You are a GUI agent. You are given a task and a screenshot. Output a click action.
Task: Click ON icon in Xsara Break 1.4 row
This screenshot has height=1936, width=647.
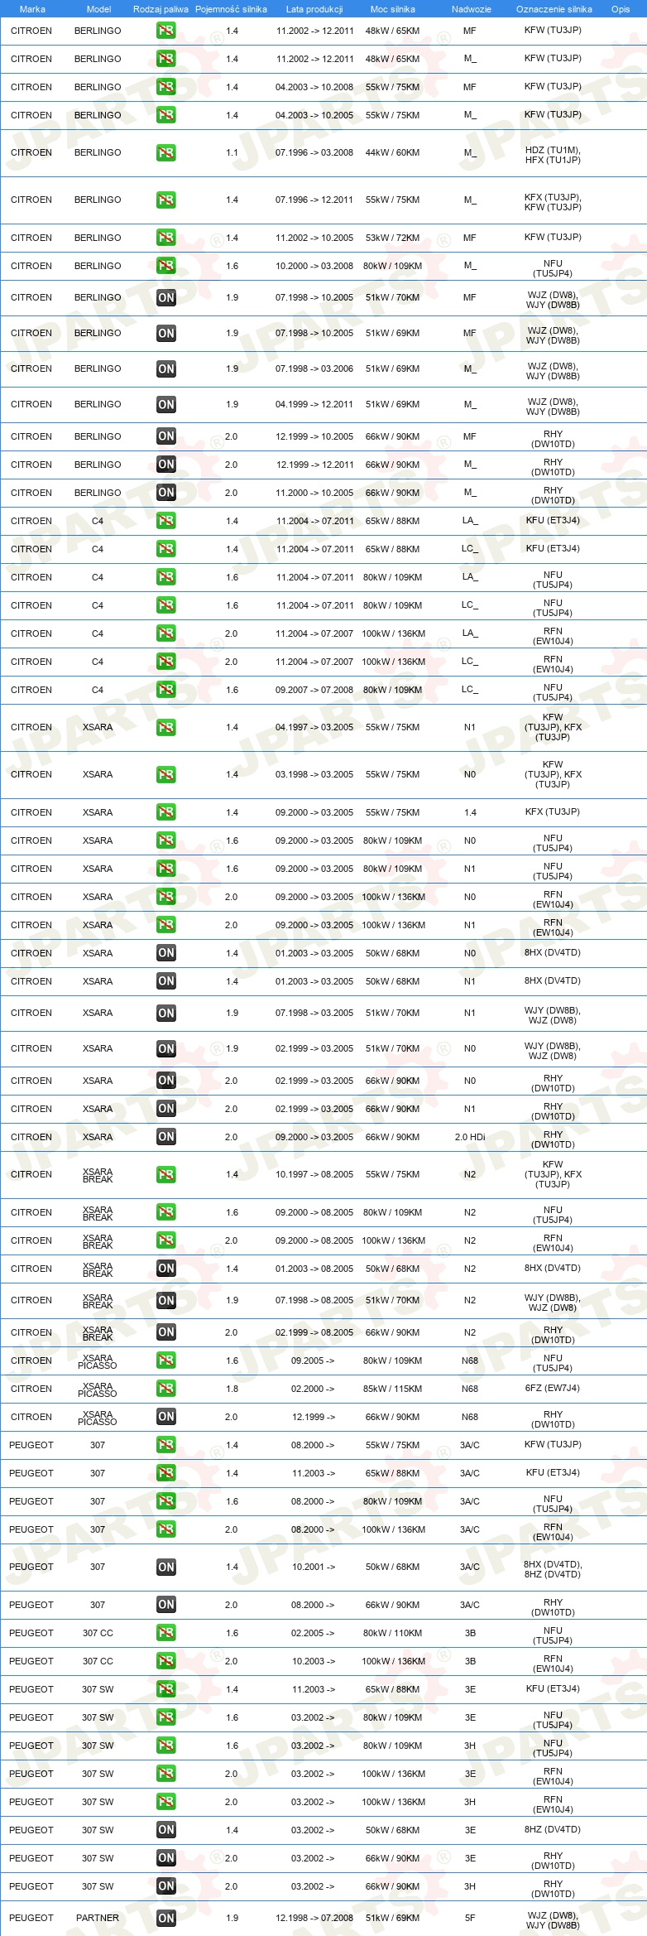pos(165,1269)
